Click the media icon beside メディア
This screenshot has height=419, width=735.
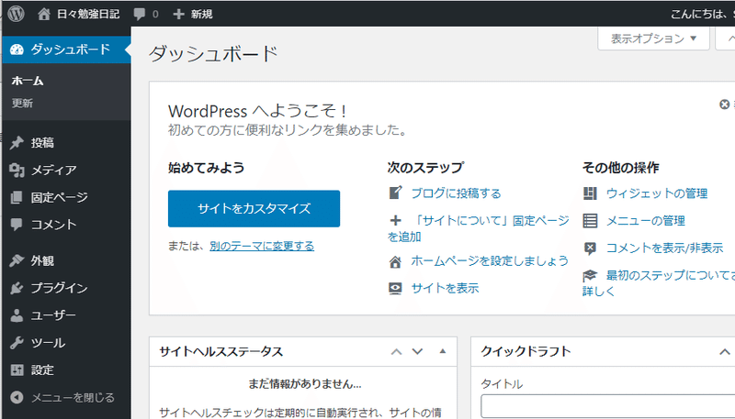pos(17,171)
